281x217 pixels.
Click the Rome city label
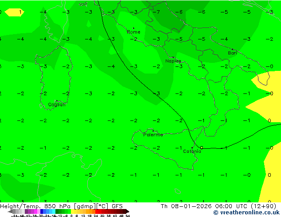click(x=133, y=32)
